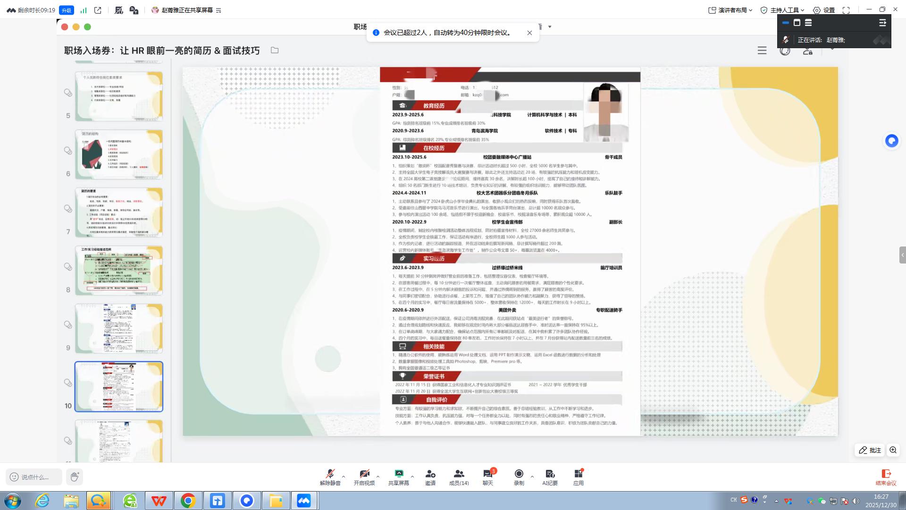Screen dimensions: 906x510
Task: Raise hand using the hand icon
Action: (x=75, y=476)
